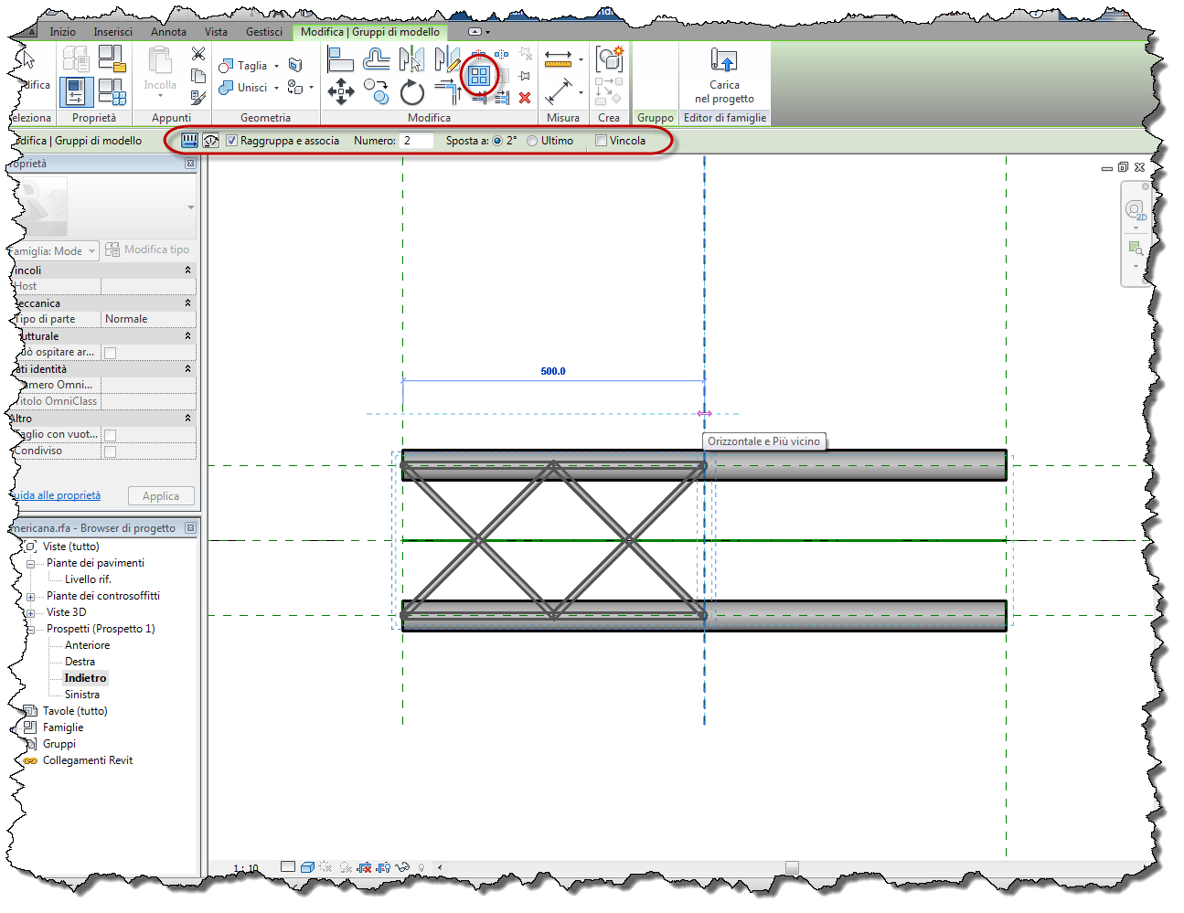The width and height of the screenshot is (1184, 913).
Task: Select the Sposta (Move) tool
Action: (341, 92)
